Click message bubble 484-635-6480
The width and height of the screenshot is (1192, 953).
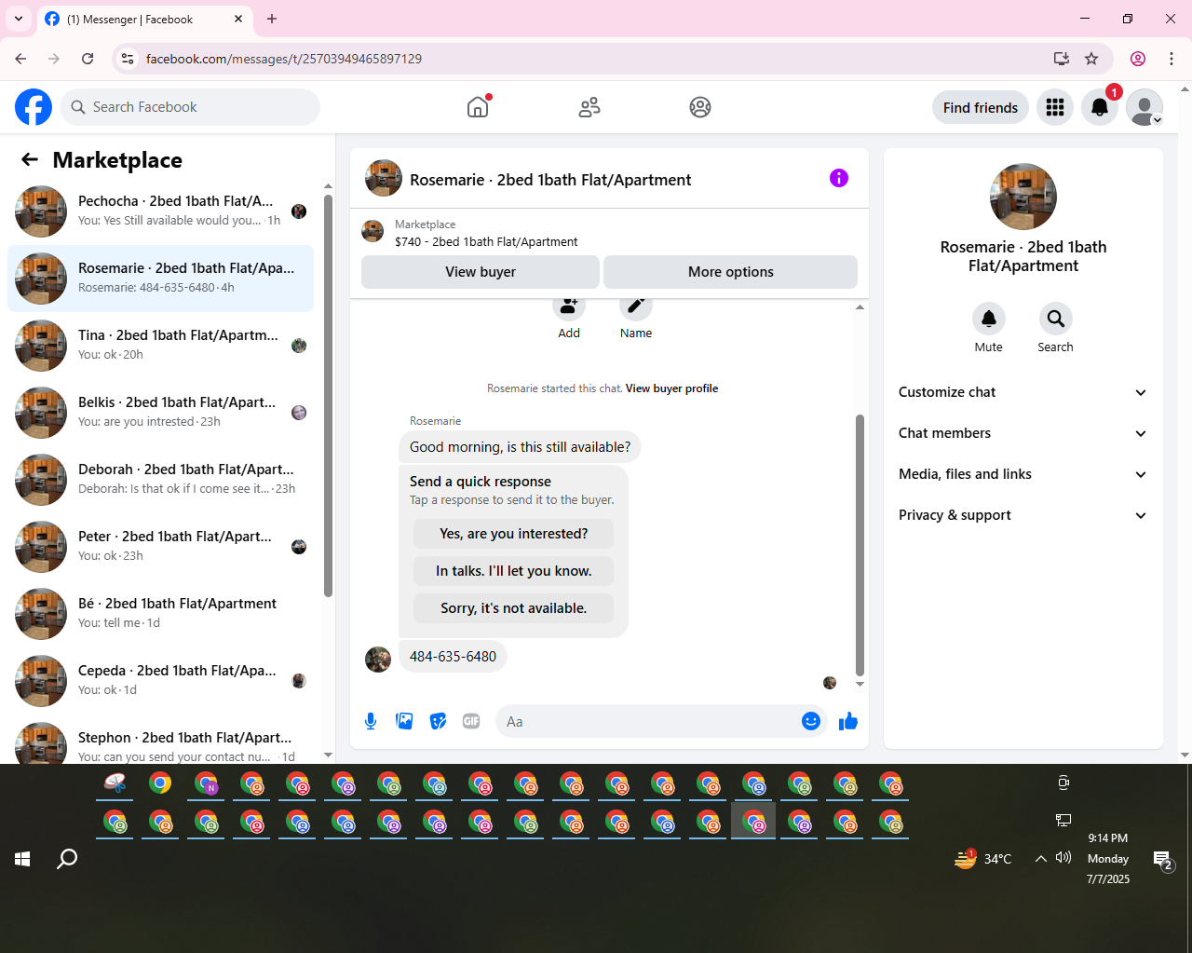click(453, 657)
